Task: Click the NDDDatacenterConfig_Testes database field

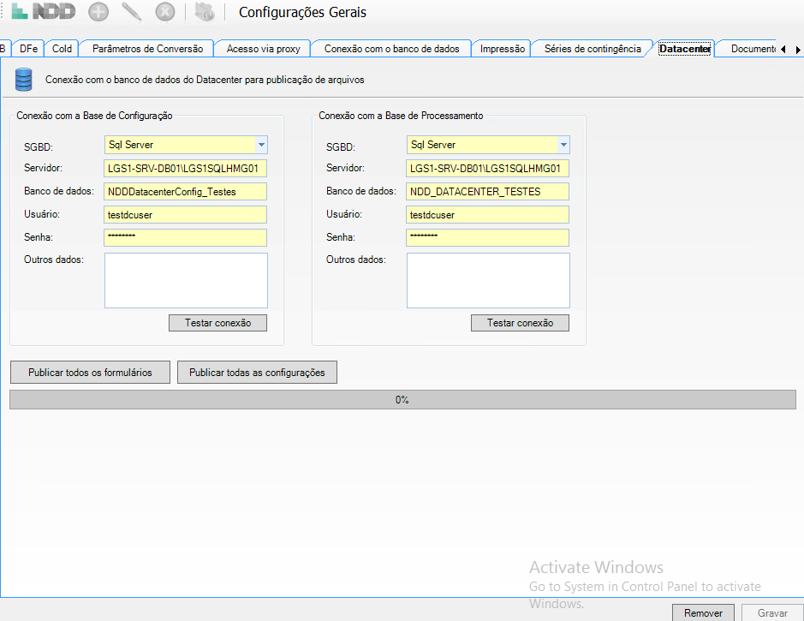Action: click(186, 191)
